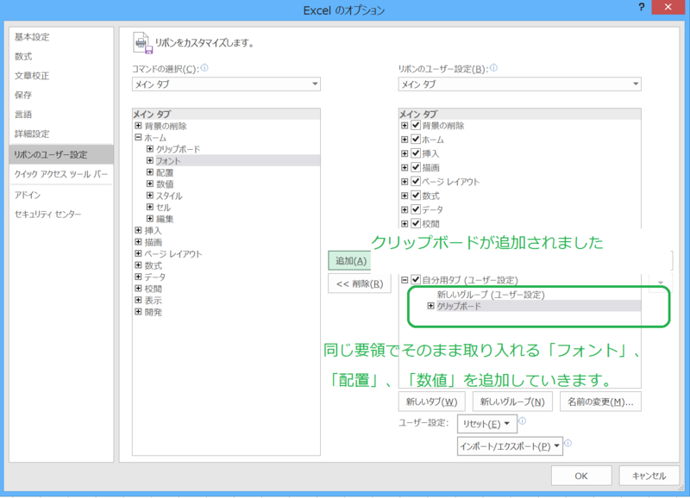Select 表示 row in left tree
The height and width of the screenshot is (498, 690).
[x=154, y=300]
